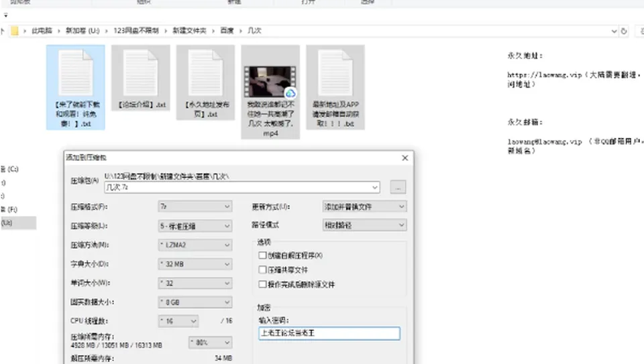Viewport: 644px width, 364px height.
Task: Click the browse "..." button
Action: (x=398, y=187)
